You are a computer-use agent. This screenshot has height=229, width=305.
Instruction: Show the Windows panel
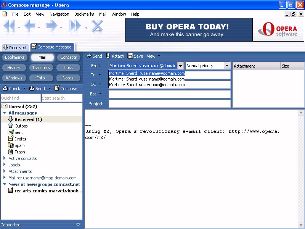14,78
